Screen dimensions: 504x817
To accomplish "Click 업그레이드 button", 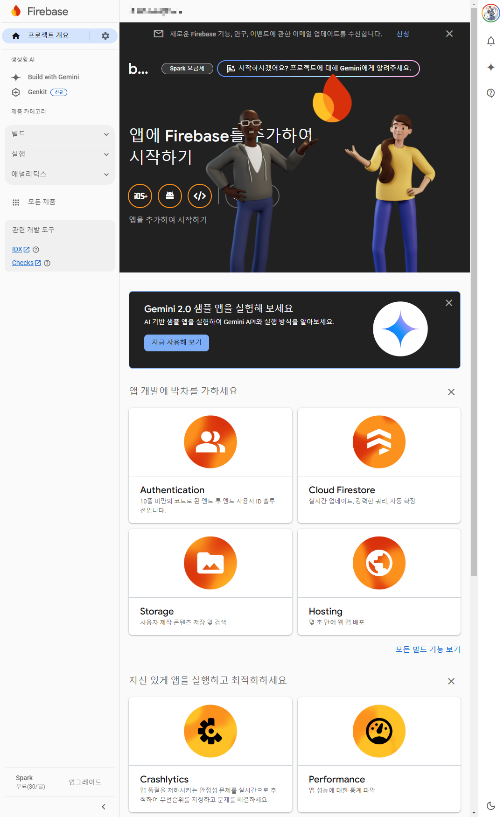I will (x=85, y=782).
